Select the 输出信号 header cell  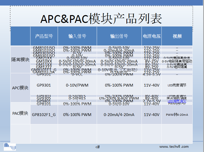coord(119,36)
